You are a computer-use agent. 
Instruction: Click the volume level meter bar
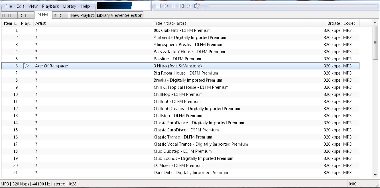[x=123, y=6]
